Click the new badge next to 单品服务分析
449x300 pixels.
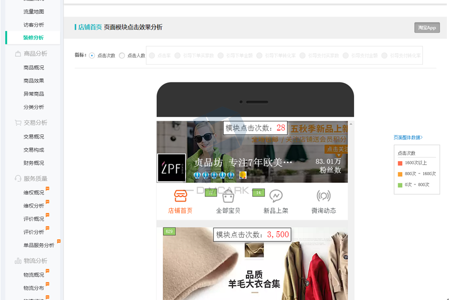coord(59,241)
